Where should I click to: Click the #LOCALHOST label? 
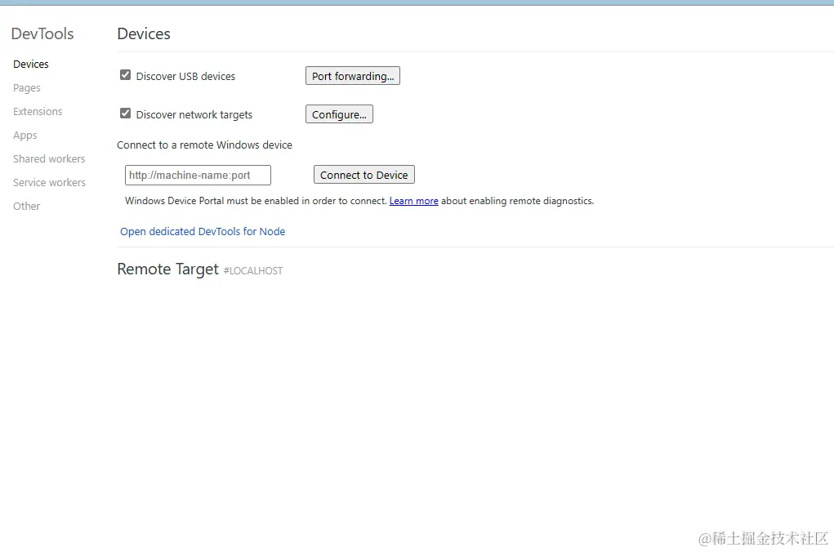(253, 270)
